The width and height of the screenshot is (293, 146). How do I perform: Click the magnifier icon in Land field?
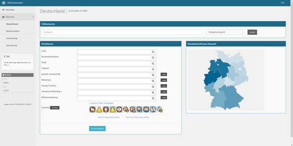[153, 52]
